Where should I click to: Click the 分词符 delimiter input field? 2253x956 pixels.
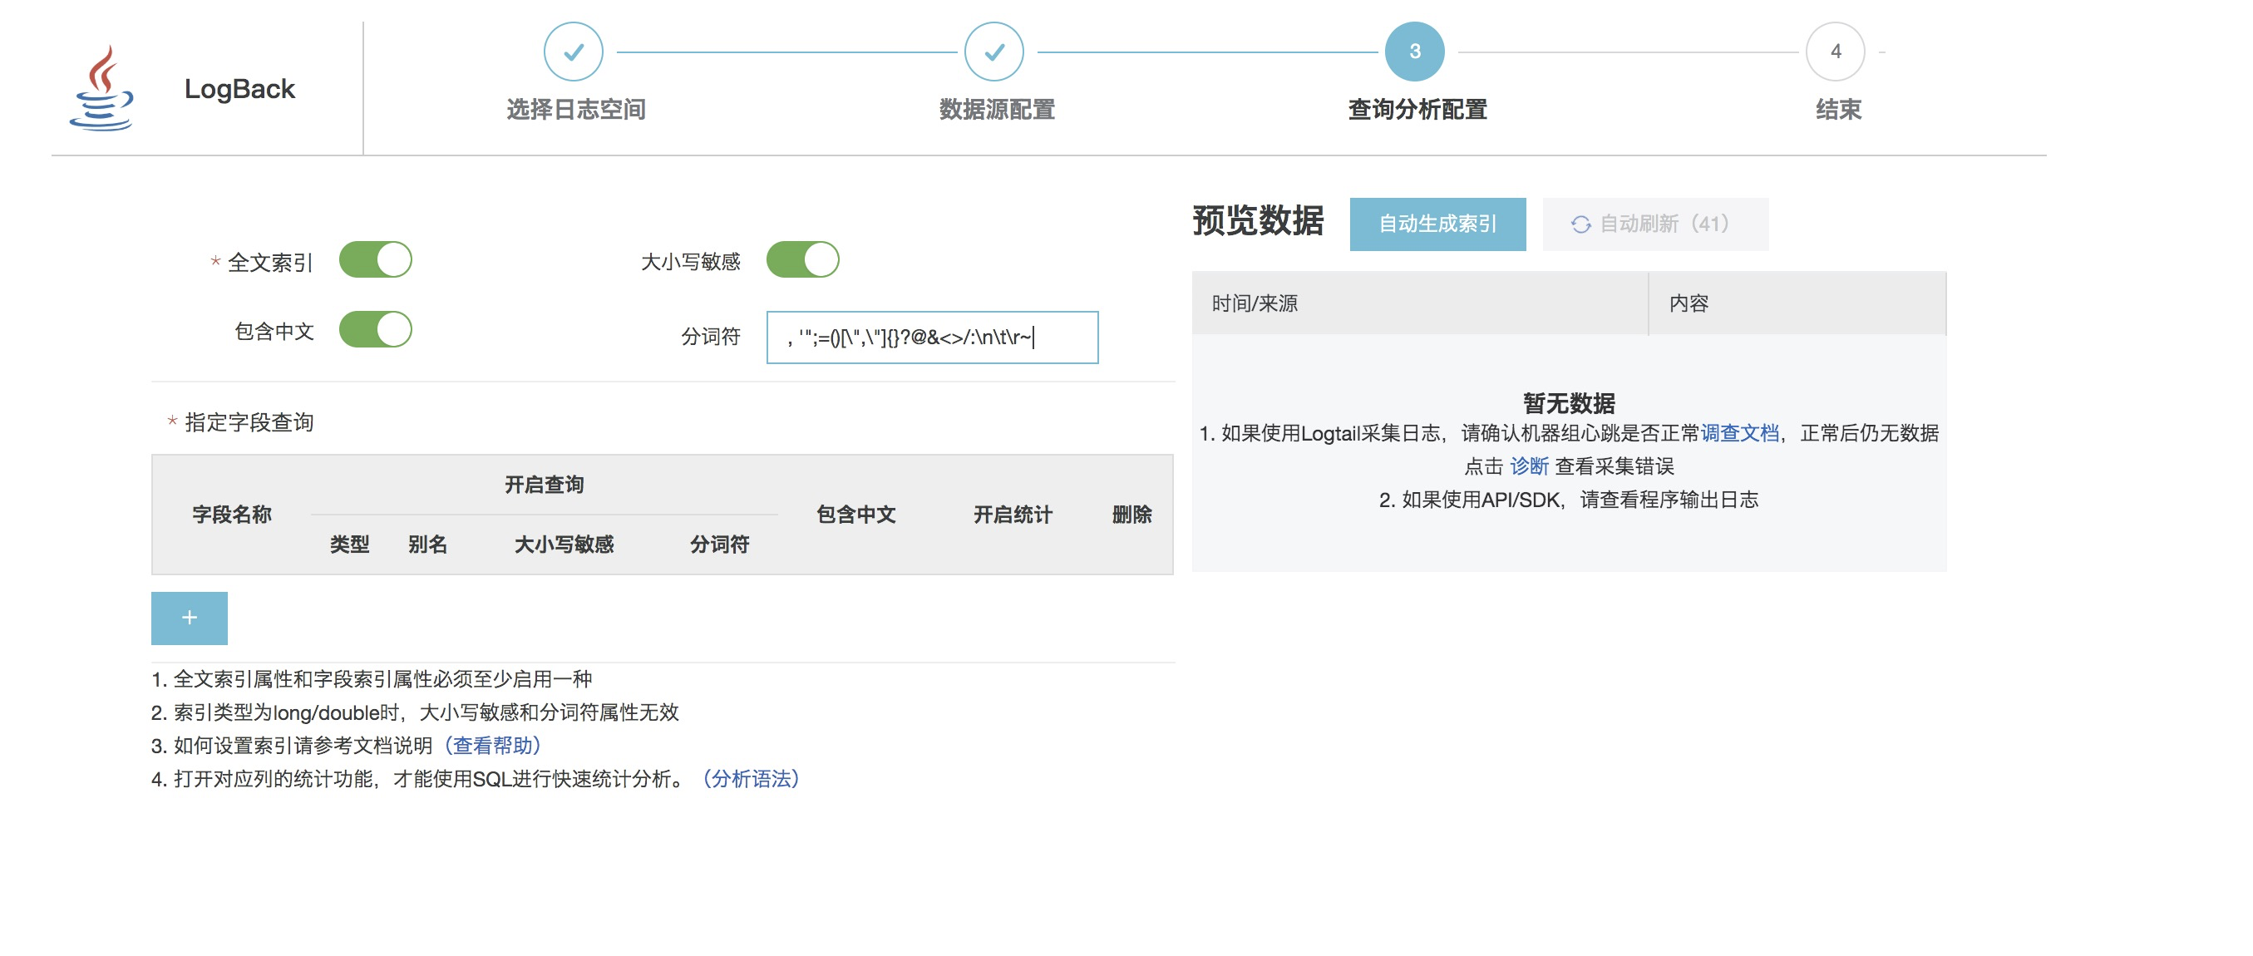931,337
